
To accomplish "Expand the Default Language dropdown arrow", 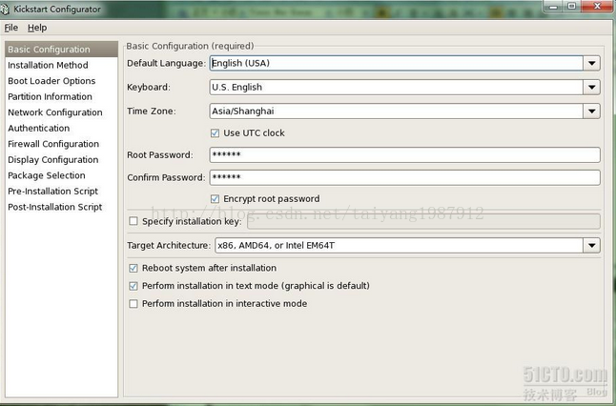I will [x=591, y=63].
